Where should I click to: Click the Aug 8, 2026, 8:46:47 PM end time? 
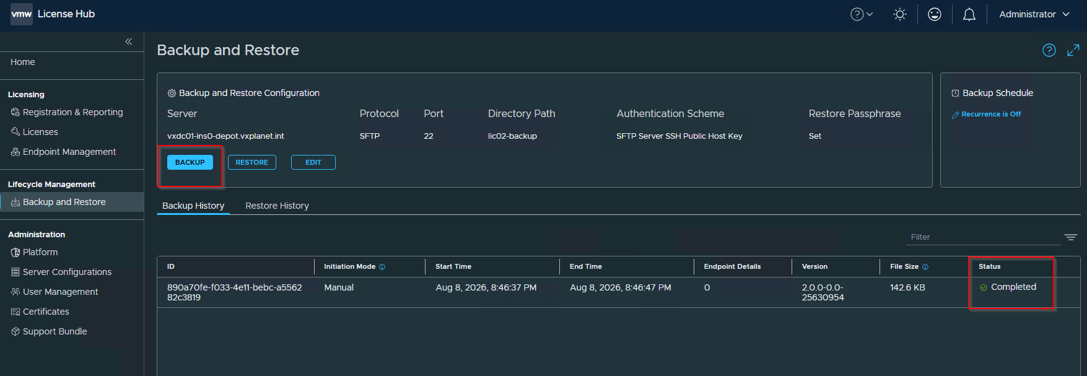[x=621, y=287]
